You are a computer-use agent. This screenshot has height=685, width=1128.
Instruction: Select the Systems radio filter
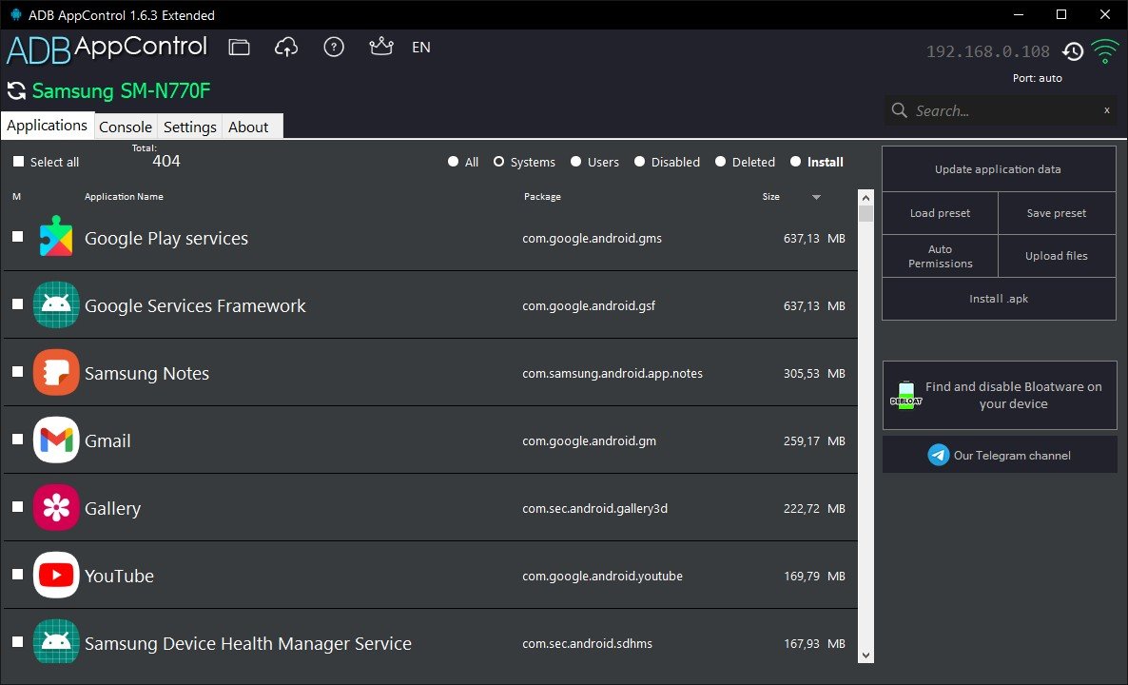click(x=498, y=162)
